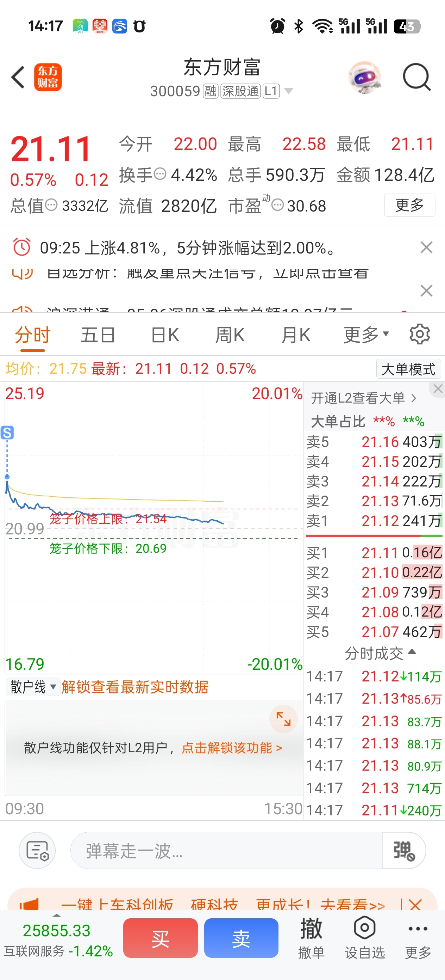Image resolution: width=445 pixels, height=980 pixels.
Task: Select 卖3 order row 21.14
Action: point(374,482)
